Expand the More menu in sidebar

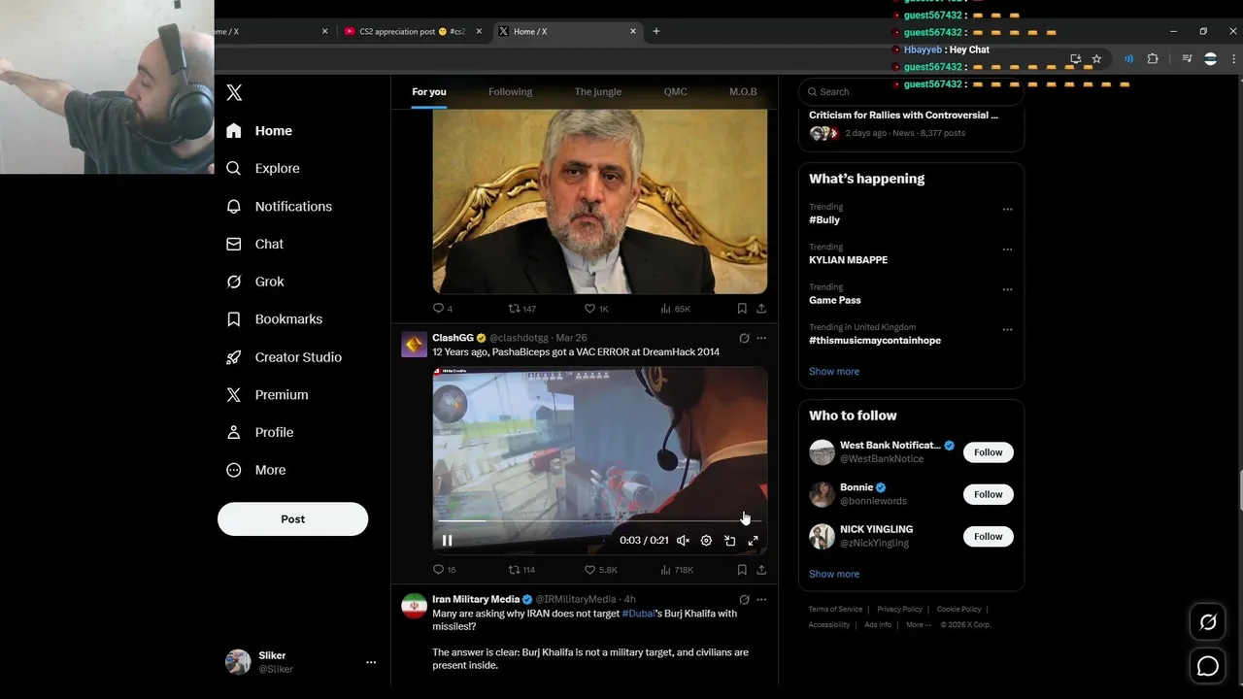(256, 470)
